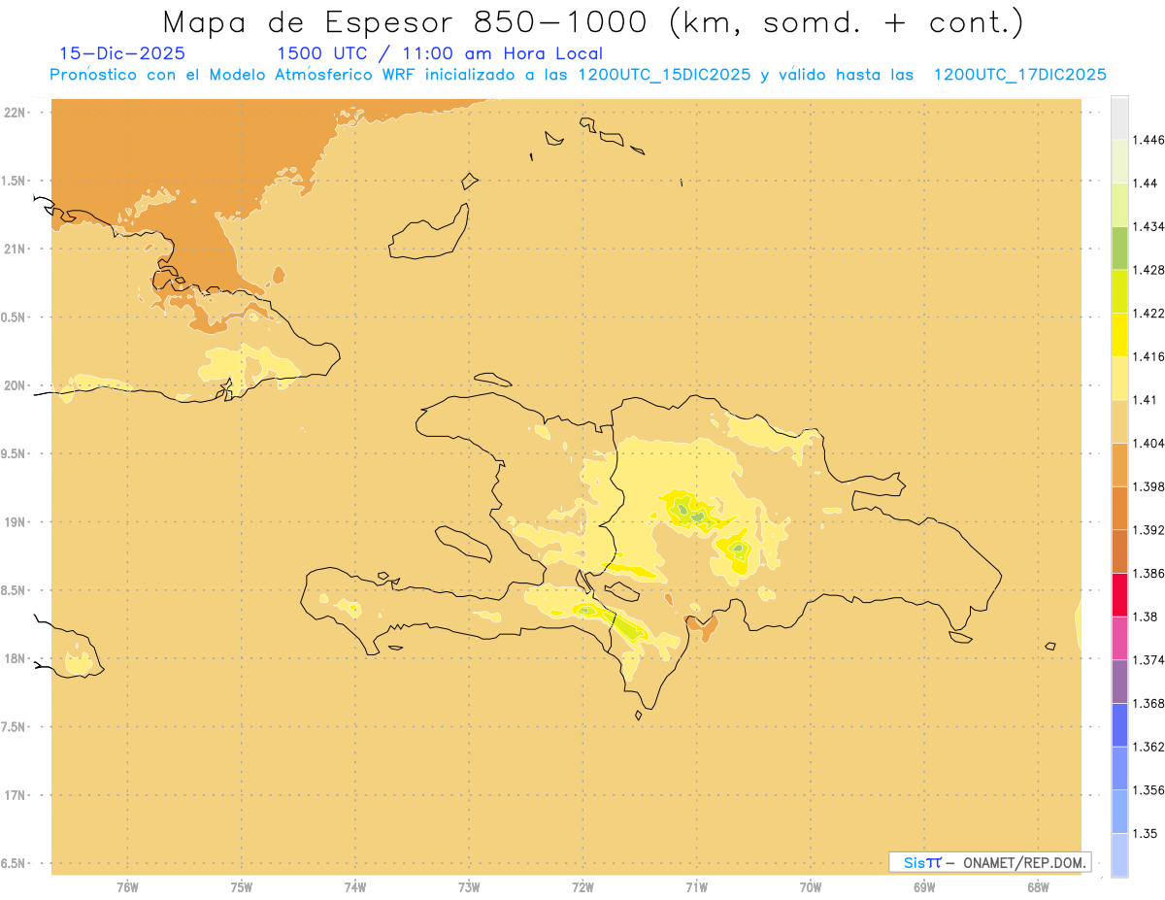The width and height of the screenshot is (1165, 900).
Task: Click the colorbar value label '1.35'
Action: (1145, 833)
